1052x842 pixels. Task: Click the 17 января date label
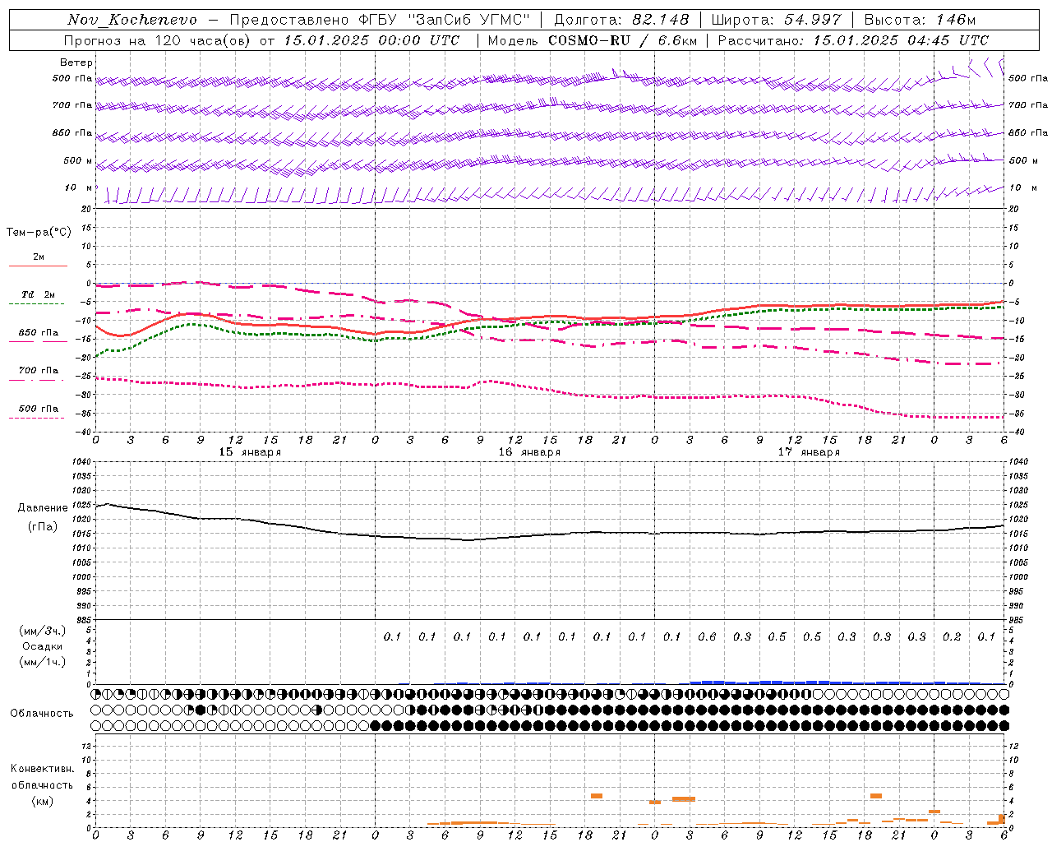coord(809,452)
